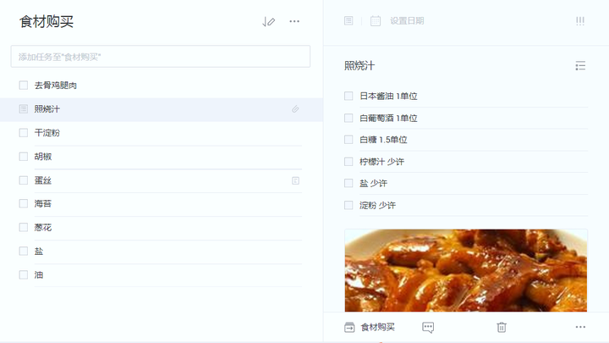The height and width of the screenshot is (343, 609).
Task: Click the 白葡萄酒 1单位 subtask text
Action: (x=388, y=118)
